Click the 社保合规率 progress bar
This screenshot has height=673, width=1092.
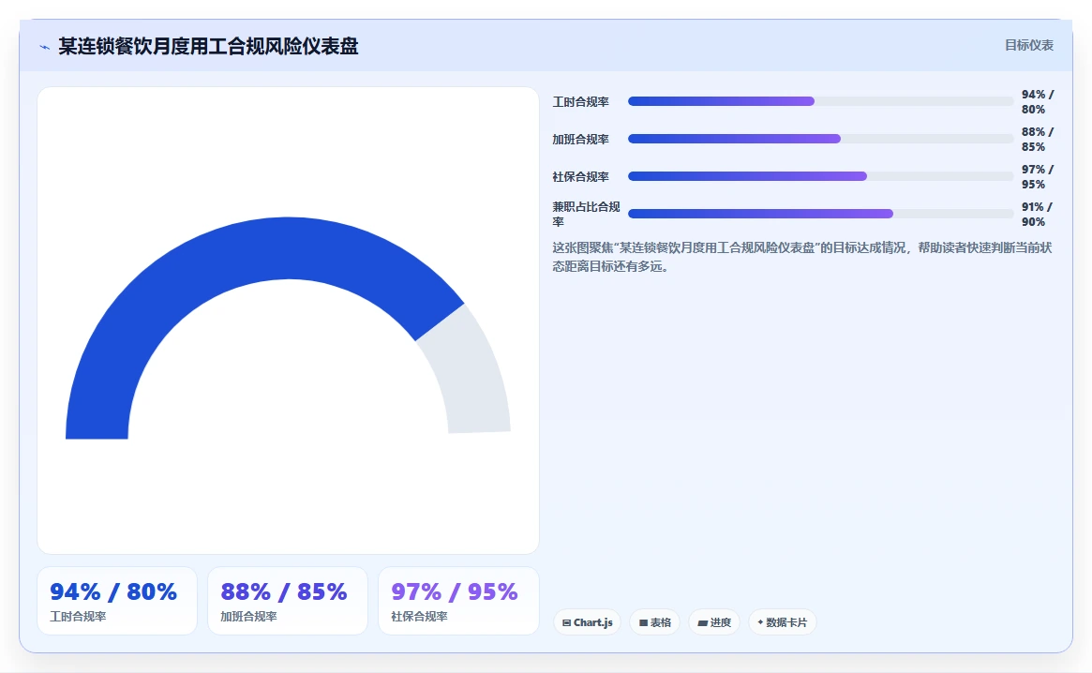(820, 176)
